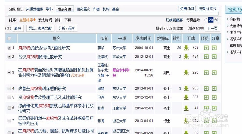The width and height of the screenshot is (242, 134).
Task: Open 分析 / 阅读 for selected papers
Action: (x=66, y=28)
